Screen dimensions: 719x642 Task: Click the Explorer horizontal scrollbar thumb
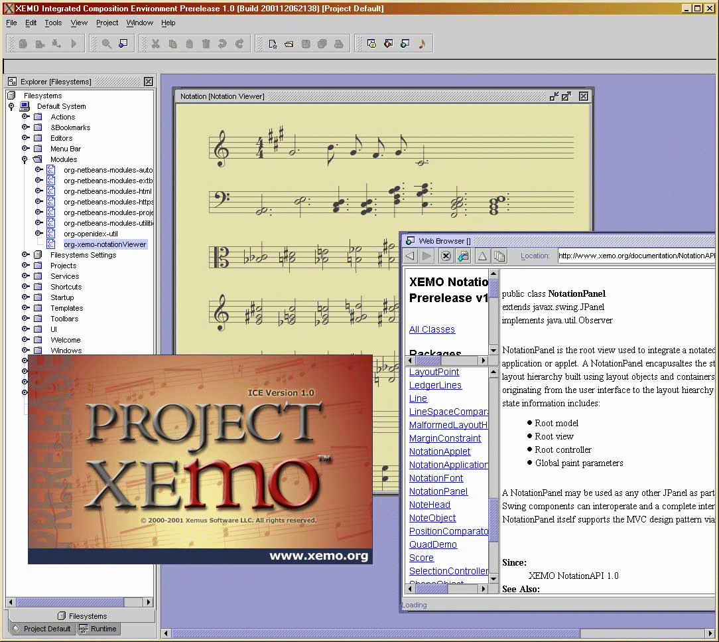(x=70, y=602)
